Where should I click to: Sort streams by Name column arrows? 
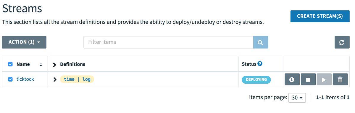click(41, 64)
